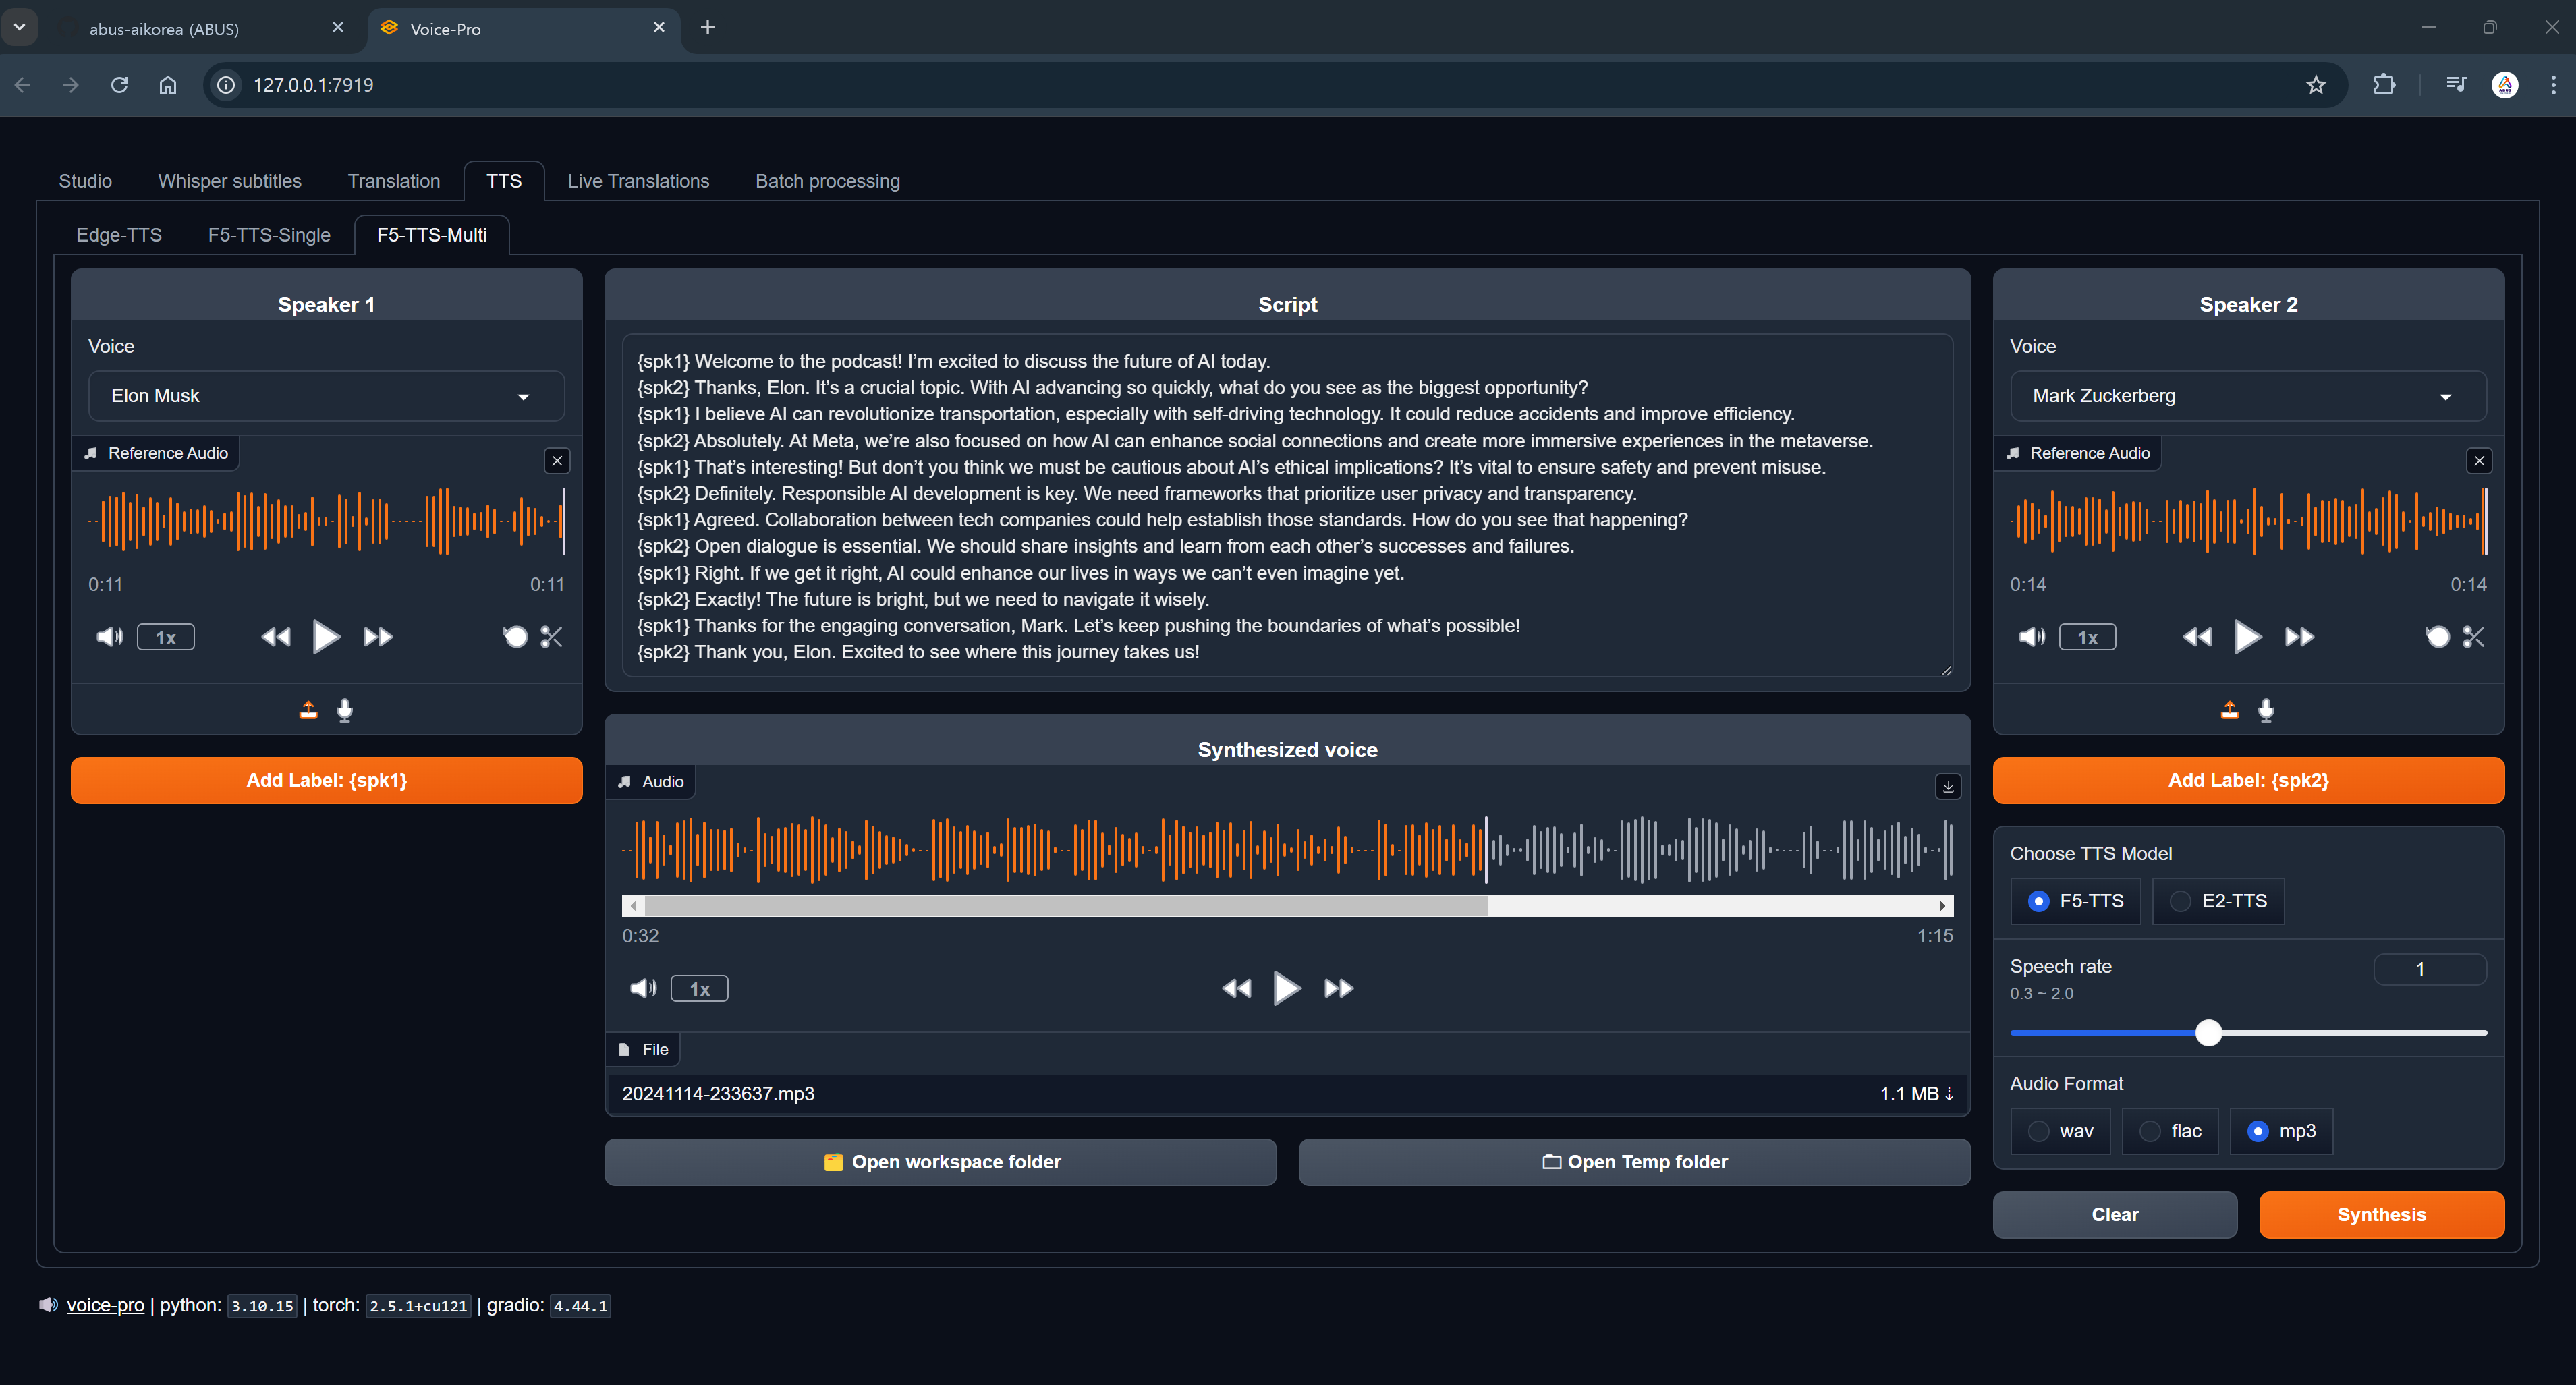This screenshot has height=1385, width=2576.
Task: Upload audio file for Speaker 1
Action: 308,710
